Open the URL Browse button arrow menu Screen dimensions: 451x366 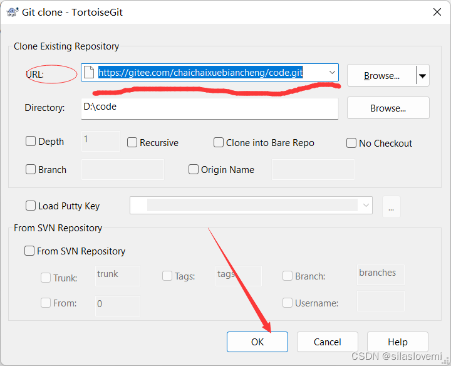[x=423, y=76]
